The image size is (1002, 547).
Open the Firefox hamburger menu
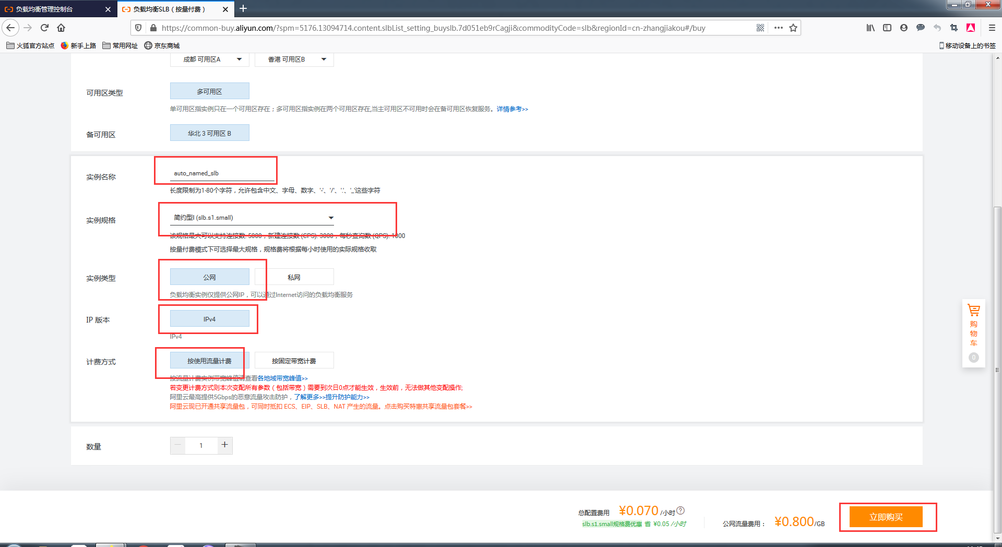(991, 28)
